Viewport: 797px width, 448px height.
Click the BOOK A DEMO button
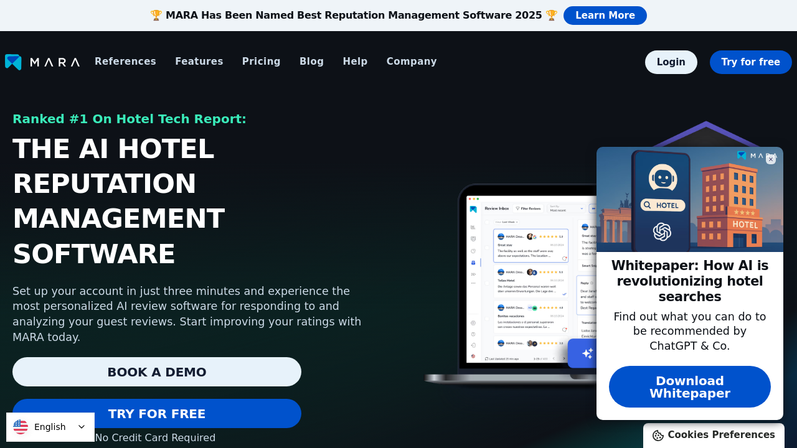pos(157,371)
